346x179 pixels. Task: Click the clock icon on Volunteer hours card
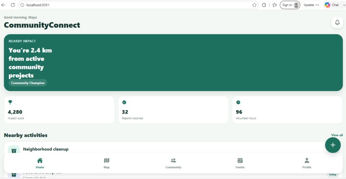click(x=238, y=102)
